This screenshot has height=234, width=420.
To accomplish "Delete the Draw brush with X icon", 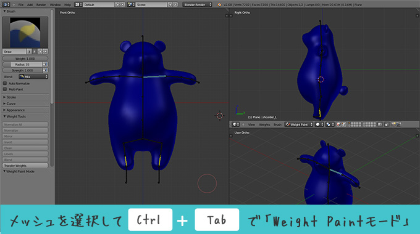I will click(45, 52).
